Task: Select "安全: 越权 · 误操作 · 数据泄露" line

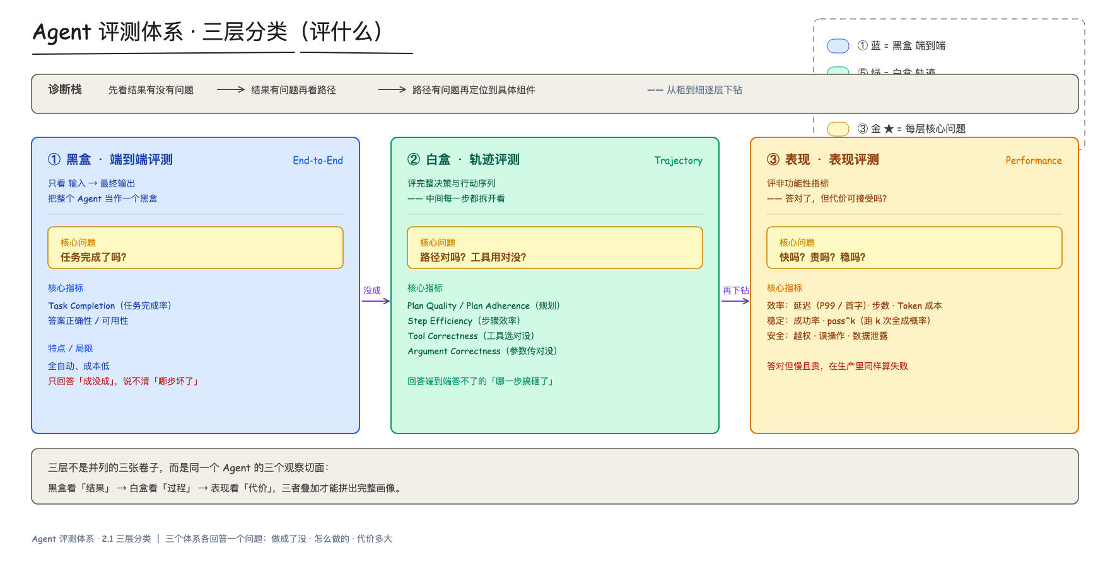Action: 827,336
